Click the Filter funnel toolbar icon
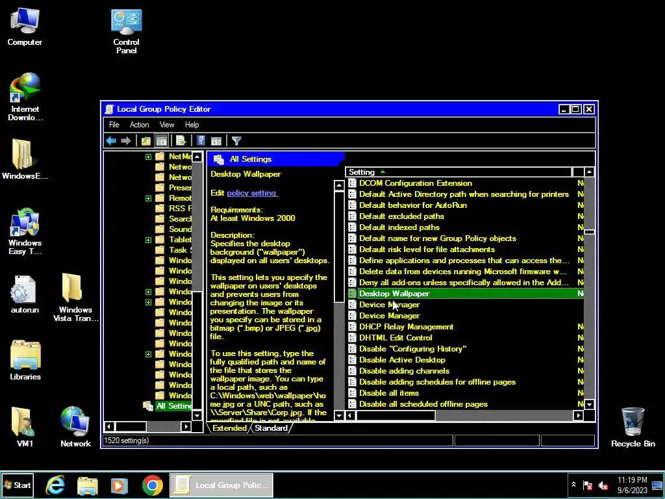The width and height of the screenshot is (665, 499). [x=236, y=141]
